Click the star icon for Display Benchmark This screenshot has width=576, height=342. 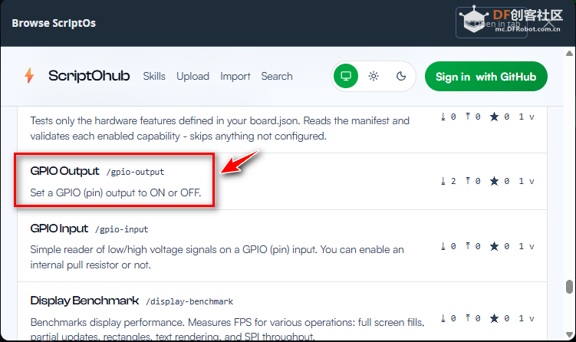(494, 318)
